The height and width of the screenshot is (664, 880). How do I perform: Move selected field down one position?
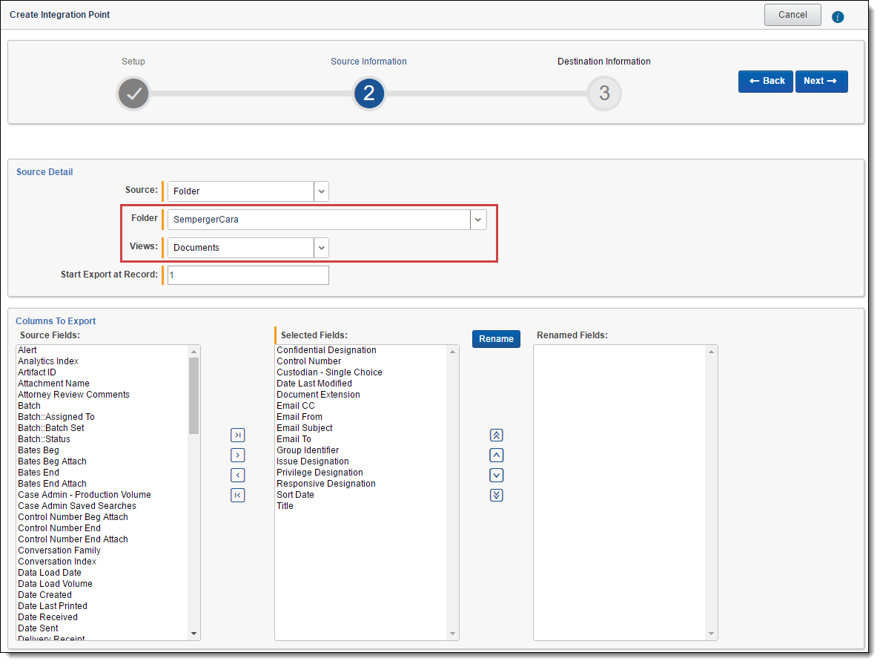pyautogui.click(x=497, y=476)
